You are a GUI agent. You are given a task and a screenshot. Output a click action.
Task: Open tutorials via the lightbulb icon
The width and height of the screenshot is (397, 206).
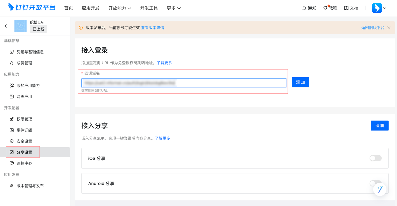325,8
